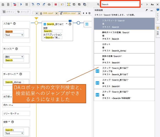
Task: Collapse the Search_割り当て step
Action: (x=67, y=24)
